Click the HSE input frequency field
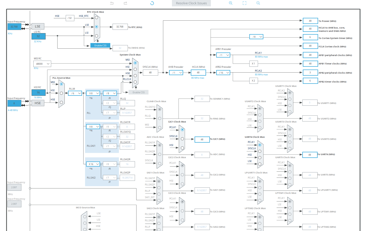The width and height of the screenshot is (367, 231). [14, 103]
